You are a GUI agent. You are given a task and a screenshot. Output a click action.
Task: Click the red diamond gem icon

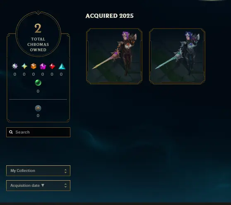click(52, 66)
